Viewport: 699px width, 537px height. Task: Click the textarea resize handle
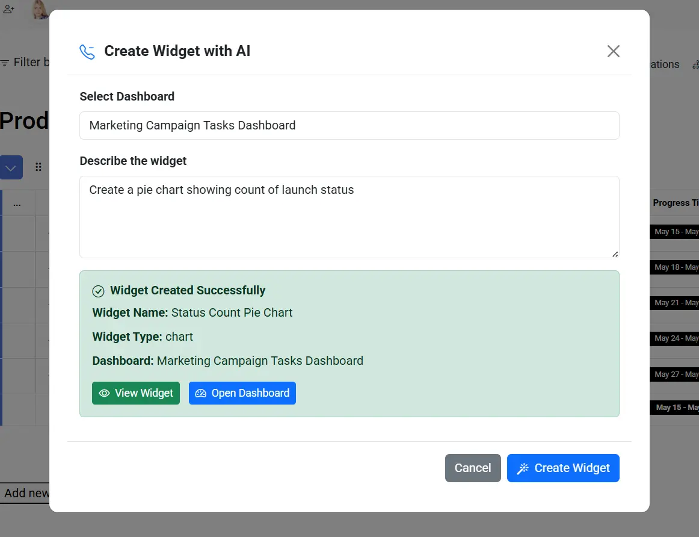click(615, 254)
